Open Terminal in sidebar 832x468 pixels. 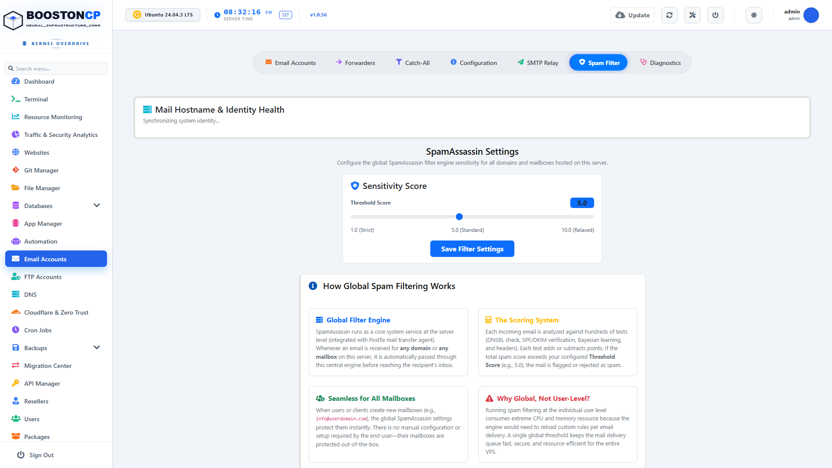coord(56,99)
